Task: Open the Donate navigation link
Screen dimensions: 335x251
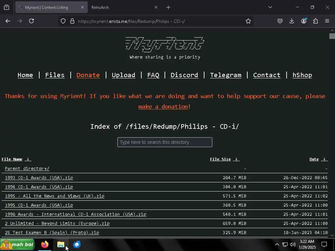Action: pyautogui.click(x=88, y=75)
